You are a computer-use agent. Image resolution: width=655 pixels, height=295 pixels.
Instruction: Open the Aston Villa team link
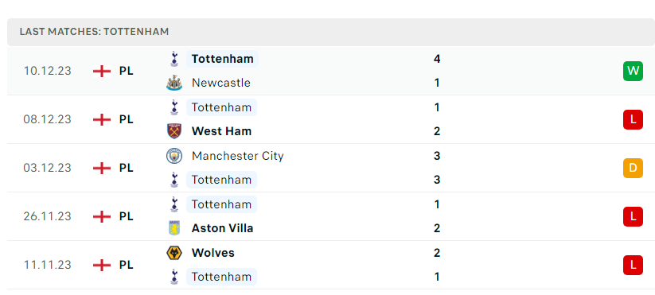pyautogui.click(x=222, y=228)
